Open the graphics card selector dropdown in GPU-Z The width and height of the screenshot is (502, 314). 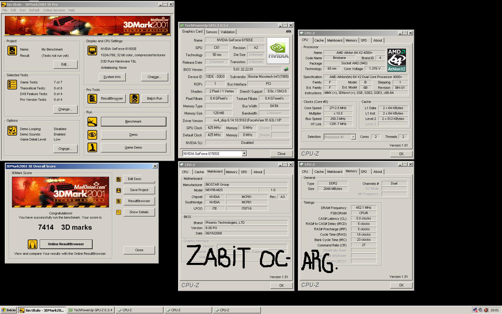tap(244, 154)
